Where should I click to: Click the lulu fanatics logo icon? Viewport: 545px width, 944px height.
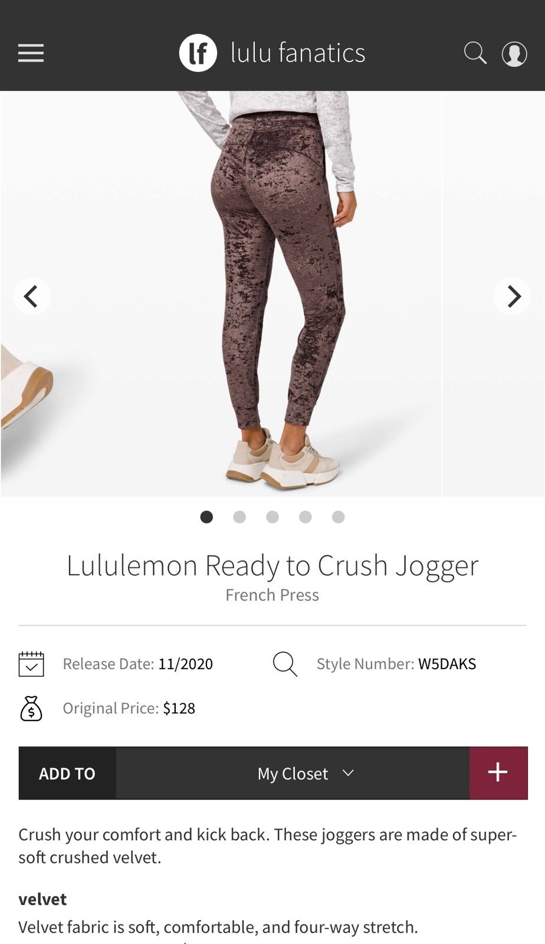[x=198, y=53]
